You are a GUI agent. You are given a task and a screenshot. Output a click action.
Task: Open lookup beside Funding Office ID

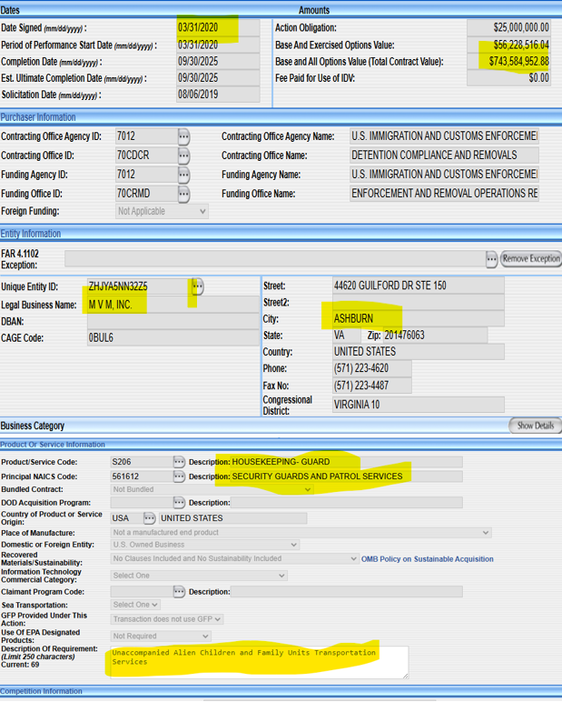(183, 194)
